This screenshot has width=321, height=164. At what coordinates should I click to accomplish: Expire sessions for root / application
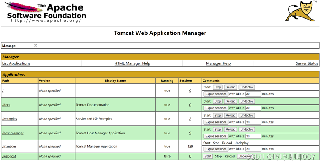216,94
